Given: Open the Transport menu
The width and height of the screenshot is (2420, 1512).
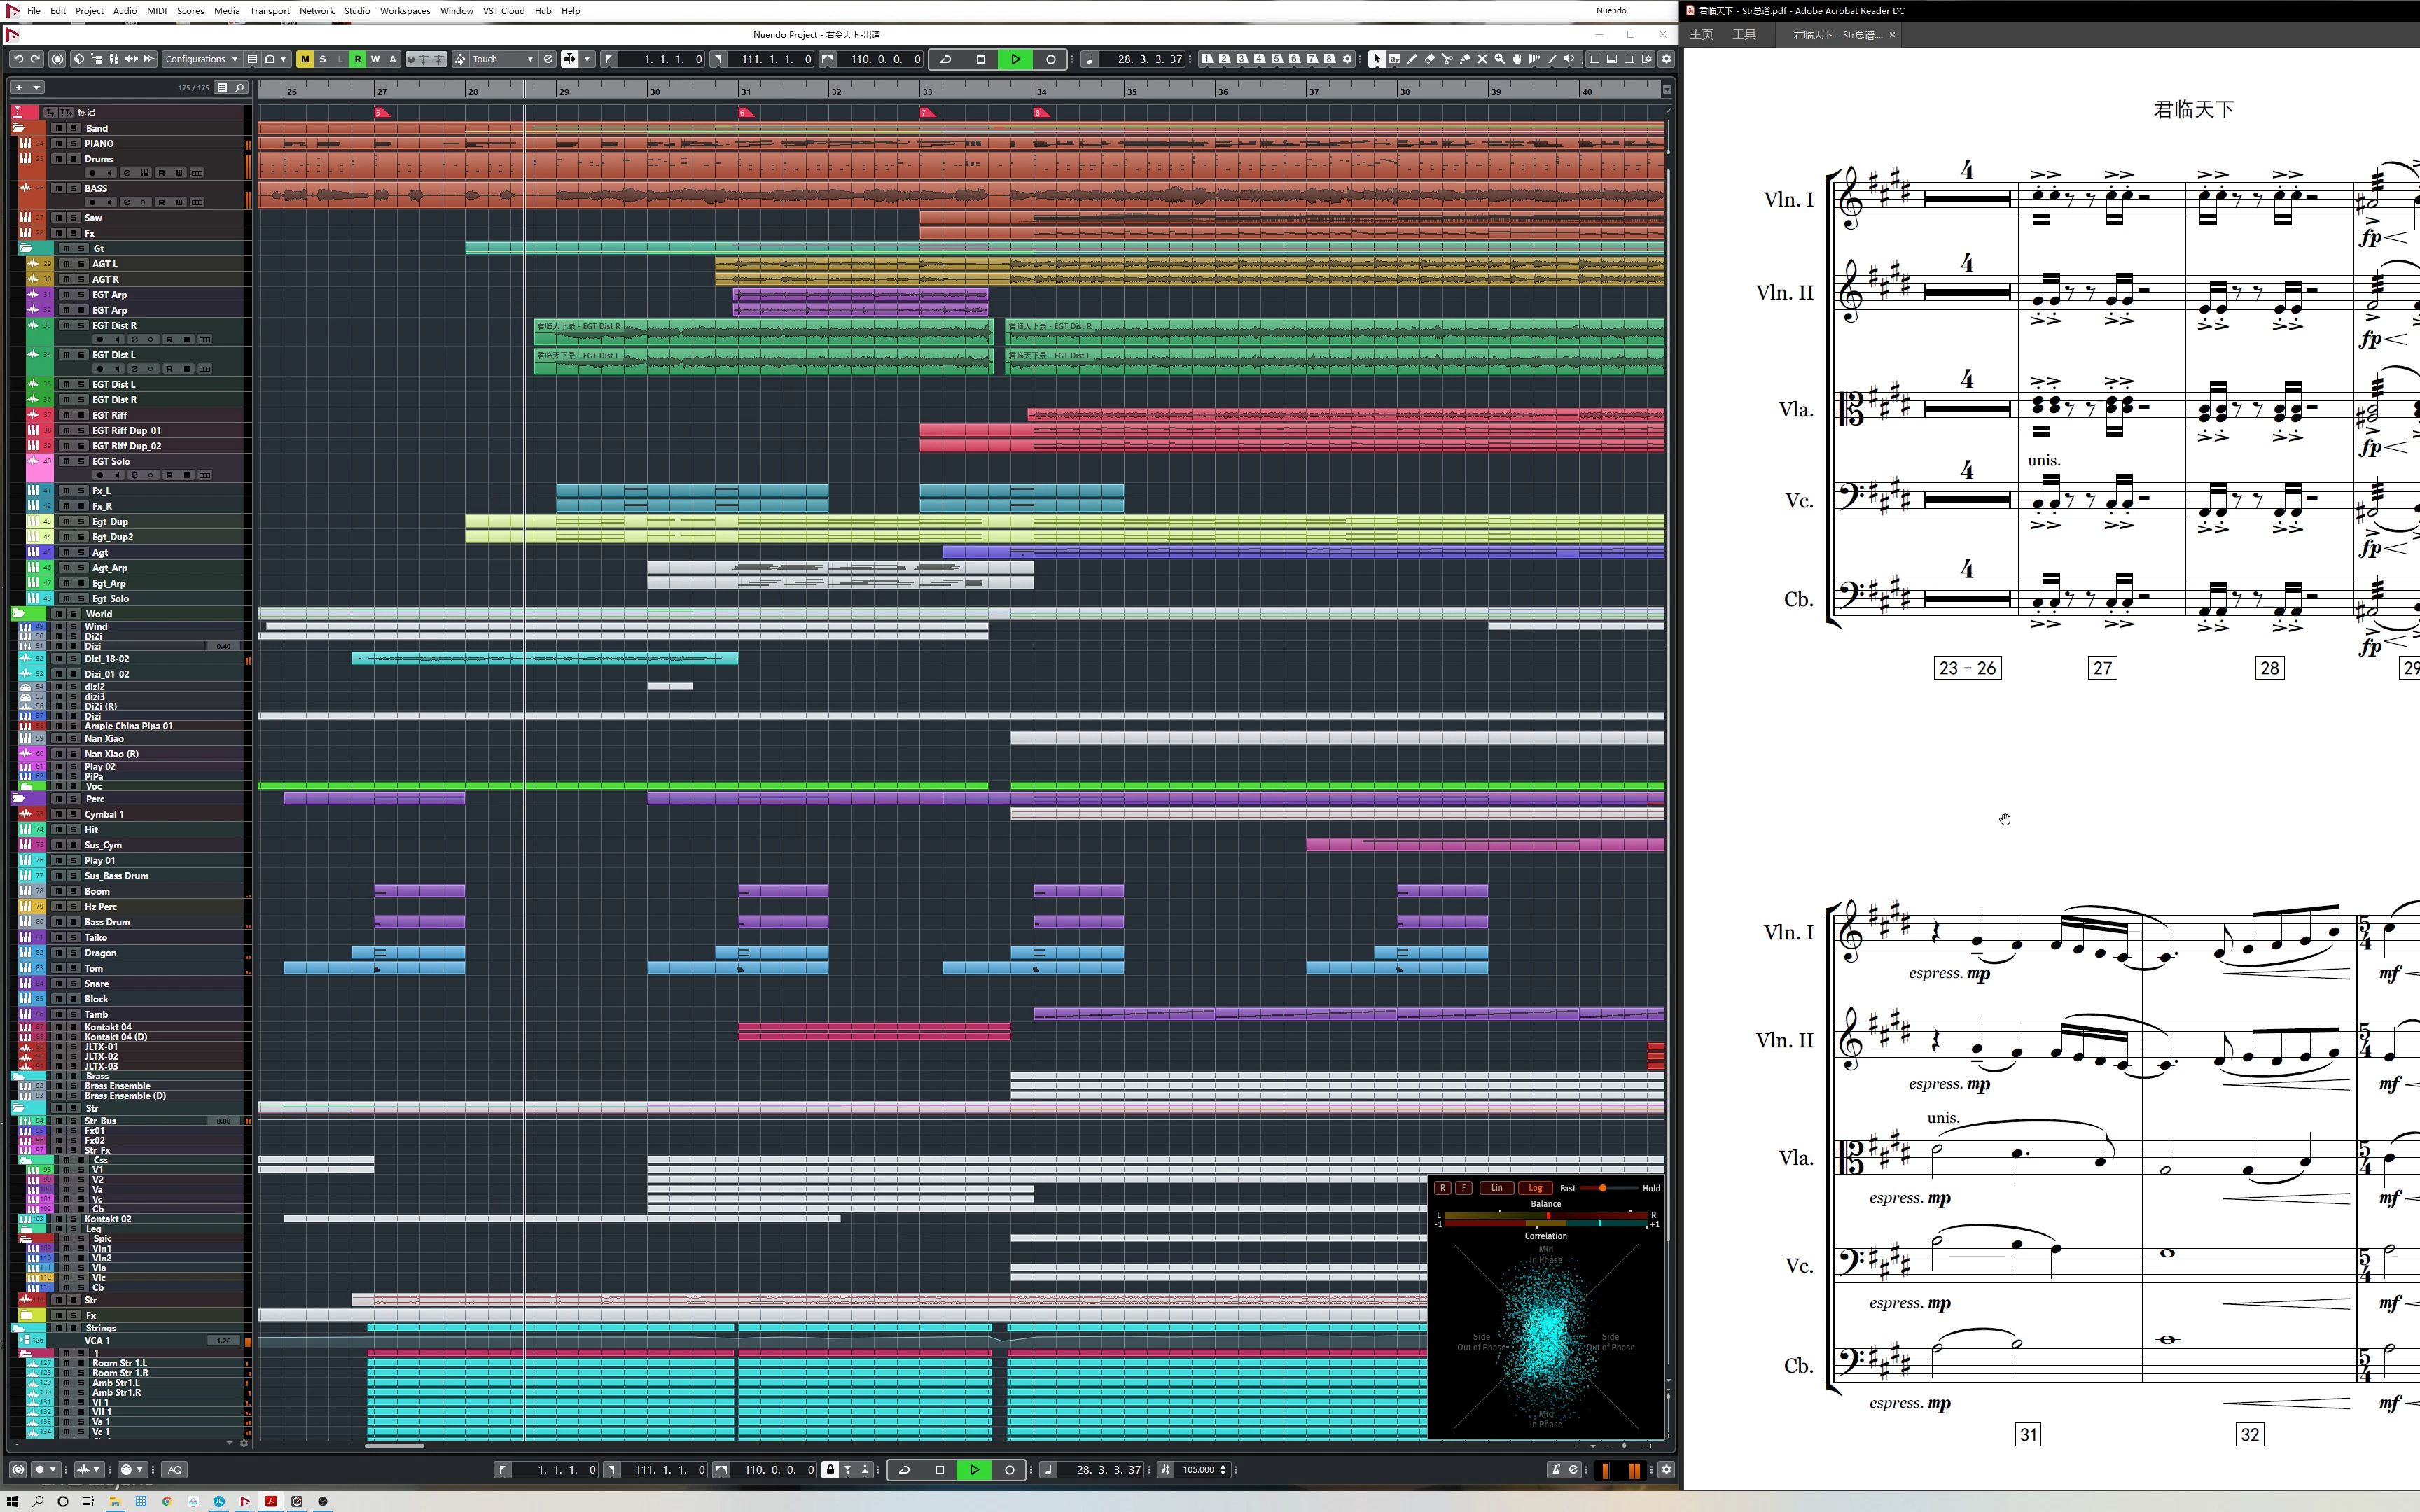Looking at the screenshot, I should click(x=269, y=11).
